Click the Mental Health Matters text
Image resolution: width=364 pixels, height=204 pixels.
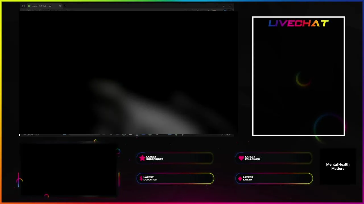(x=338, y=167)
